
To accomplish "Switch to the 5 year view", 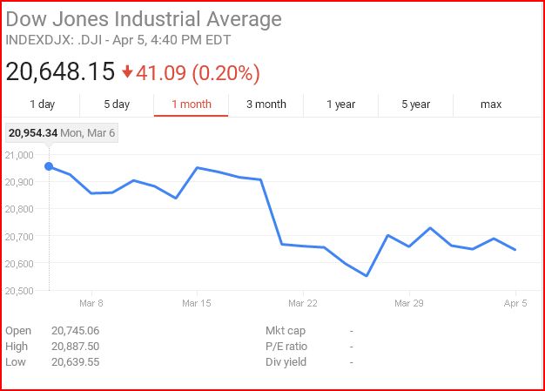I will tap(415, 104).
